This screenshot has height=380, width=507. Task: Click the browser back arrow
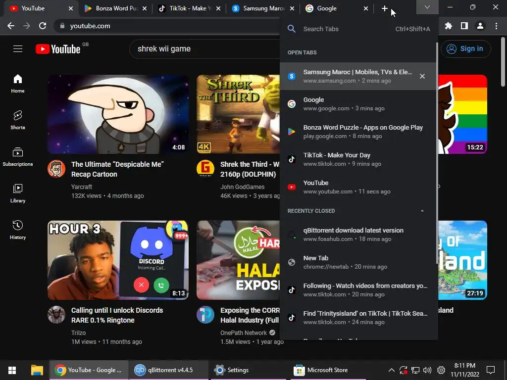[x=11, y=26]
